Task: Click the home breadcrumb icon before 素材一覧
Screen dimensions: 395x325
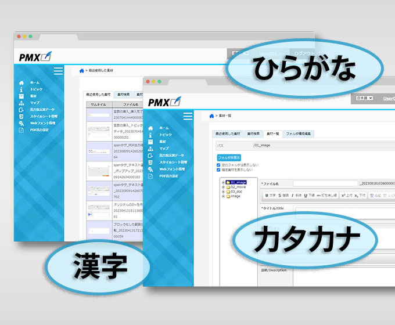Action: (212, 116)
